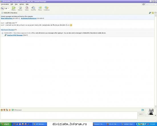Switch to Messenger window in the taskbar
Image resolution: width=157 pixels, height=126 pixels.
tap(40, 124)
